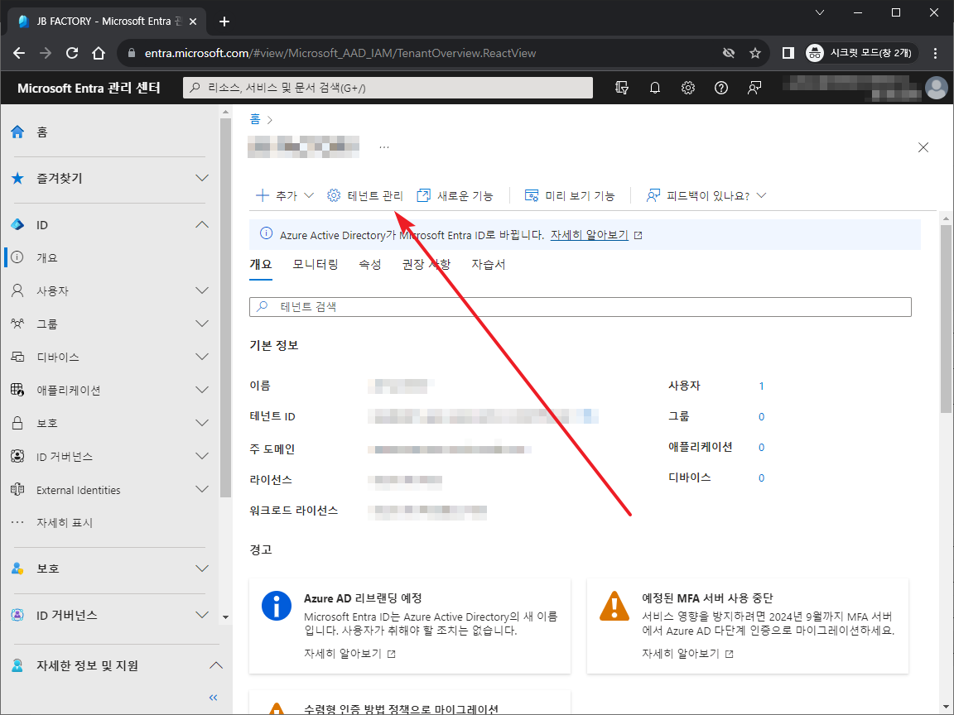
Task: Expand the 디바이스 chevron in the sidebar
Action: [x=202, y=357]
